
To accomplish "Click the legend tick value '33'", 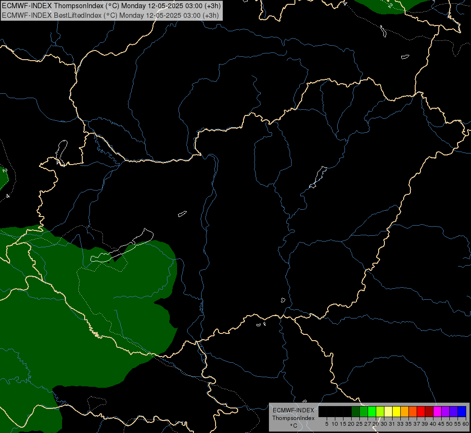I will click(400, 424).
